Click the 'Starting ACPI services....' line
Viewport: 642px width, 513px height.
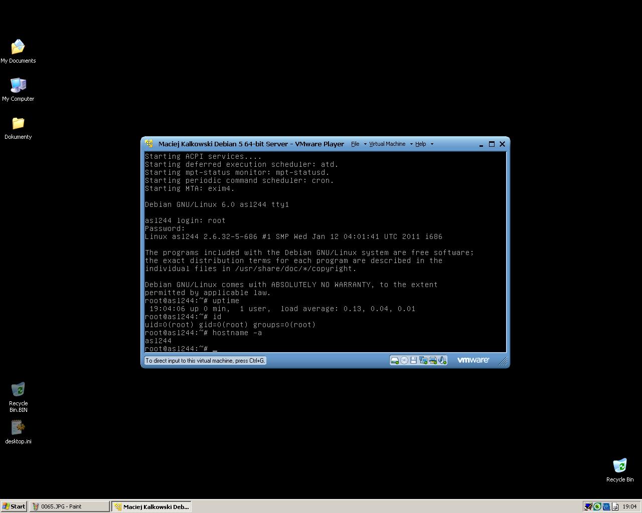[203, 156]
